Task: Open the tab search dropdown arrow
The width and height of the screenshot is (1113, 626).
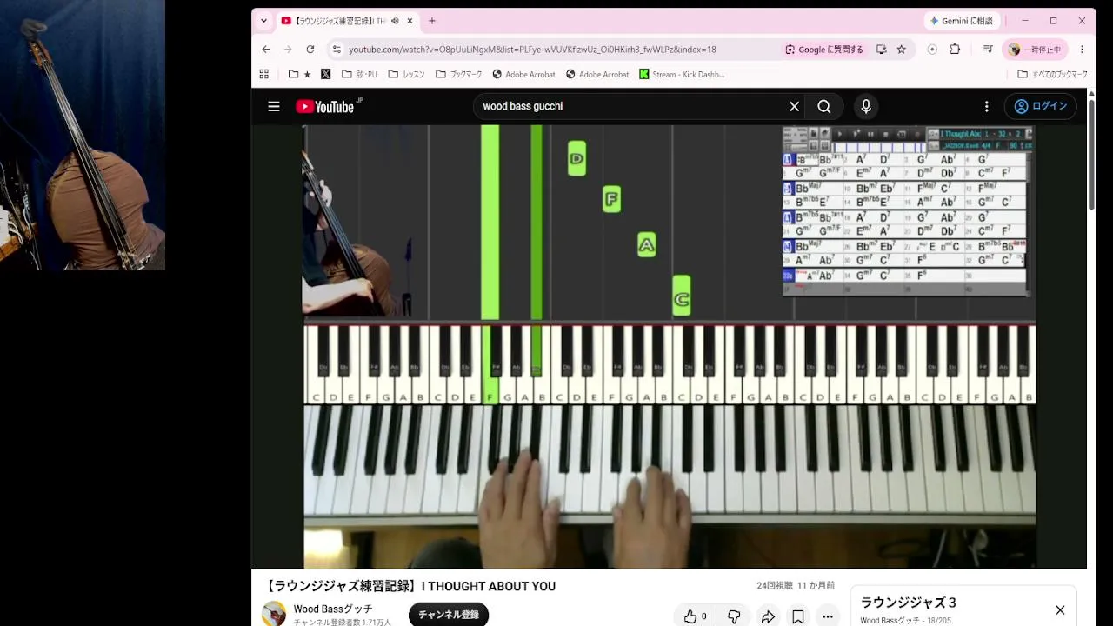Action: tap(264, 21)
